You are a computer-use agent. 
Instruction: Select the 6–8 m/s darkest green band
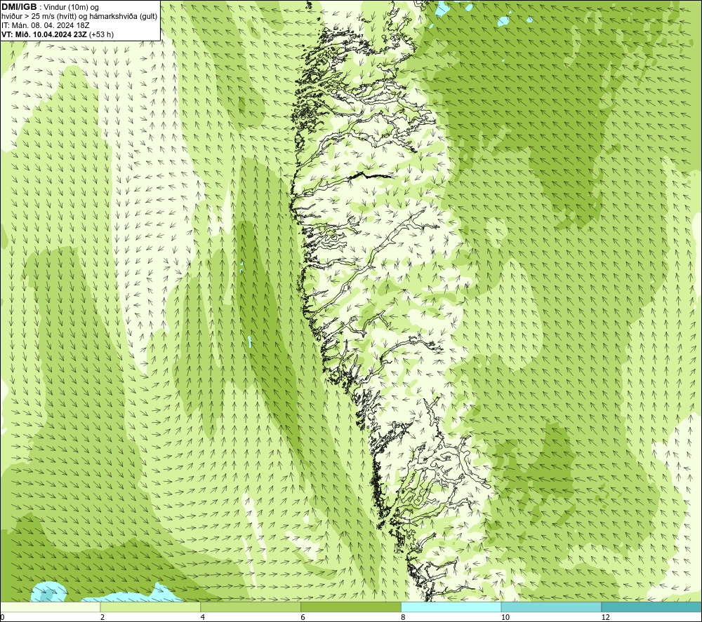coord(351,607)
